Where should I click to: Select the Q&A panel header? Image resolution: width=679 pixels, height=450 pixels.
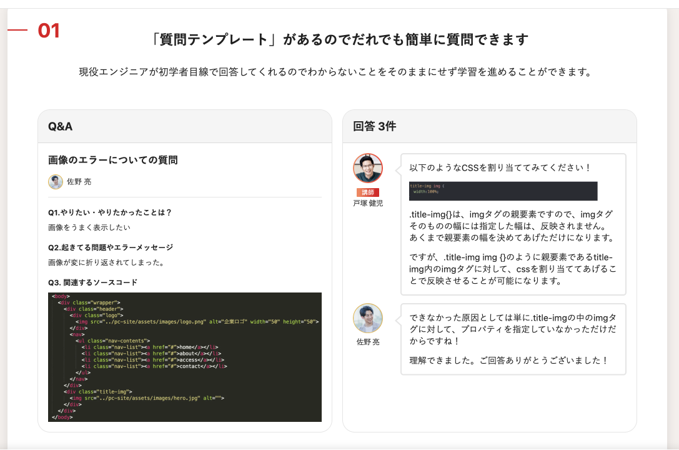pos(185,126)
